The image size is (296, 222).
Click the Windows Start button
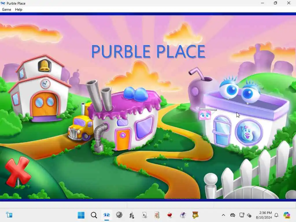pos(81,215)
